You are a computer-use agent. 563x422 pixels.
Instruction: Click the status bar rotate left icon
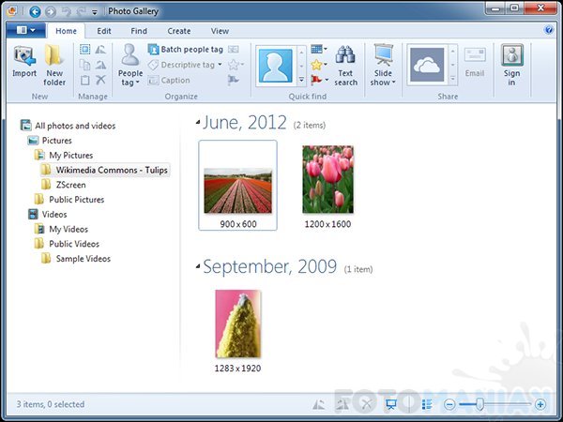click(x=318, y=404)
